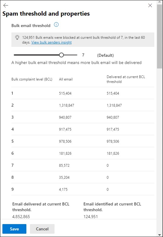Open the Bulk email threshold info icon
The image size is (163, 237).
pyautogui.click(x=56, y=25)
